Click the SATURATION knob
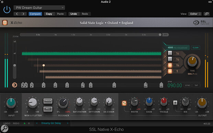The width and height of the screenshot is (213, 133). tap(79, 102)
